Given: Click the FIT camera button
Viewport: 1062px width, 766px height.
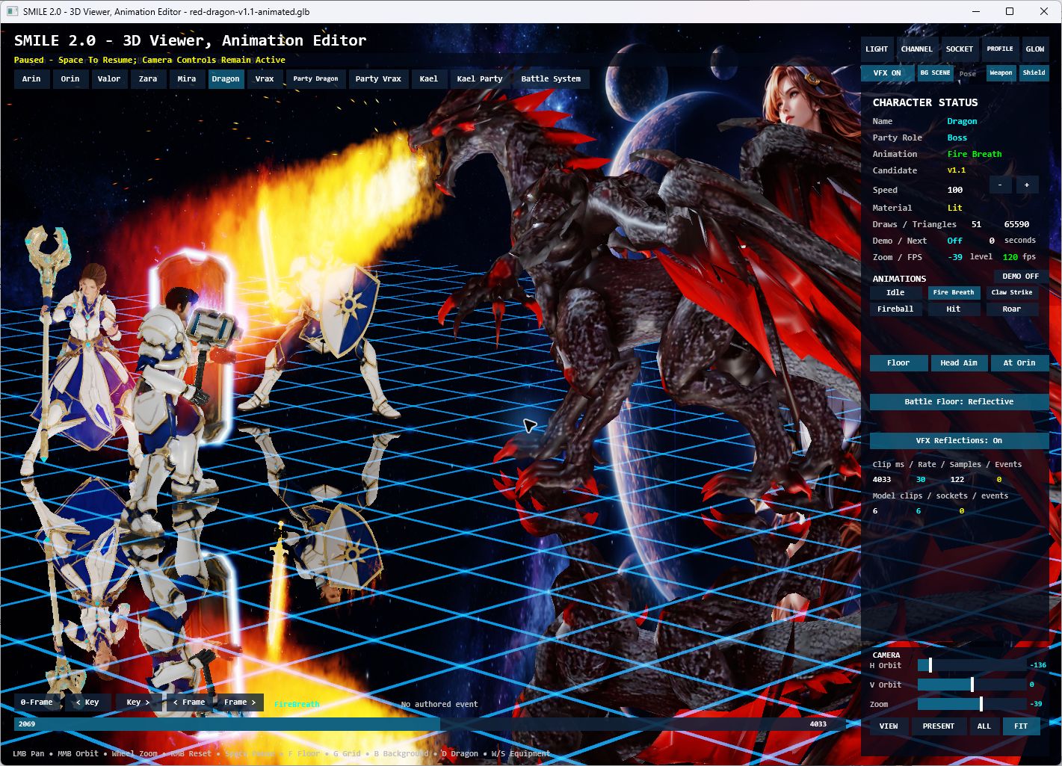Looking at the screenshot, I should tap(1021, 726).
